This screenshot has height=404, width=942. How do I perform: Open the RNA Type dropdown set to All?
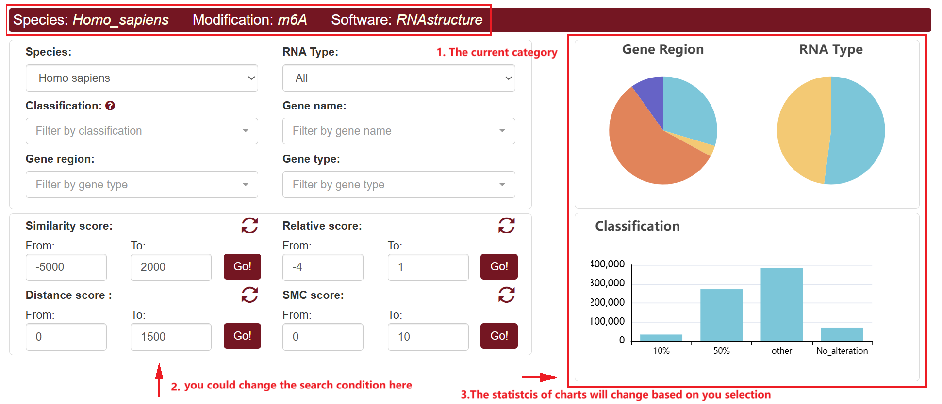pos(398,78)
